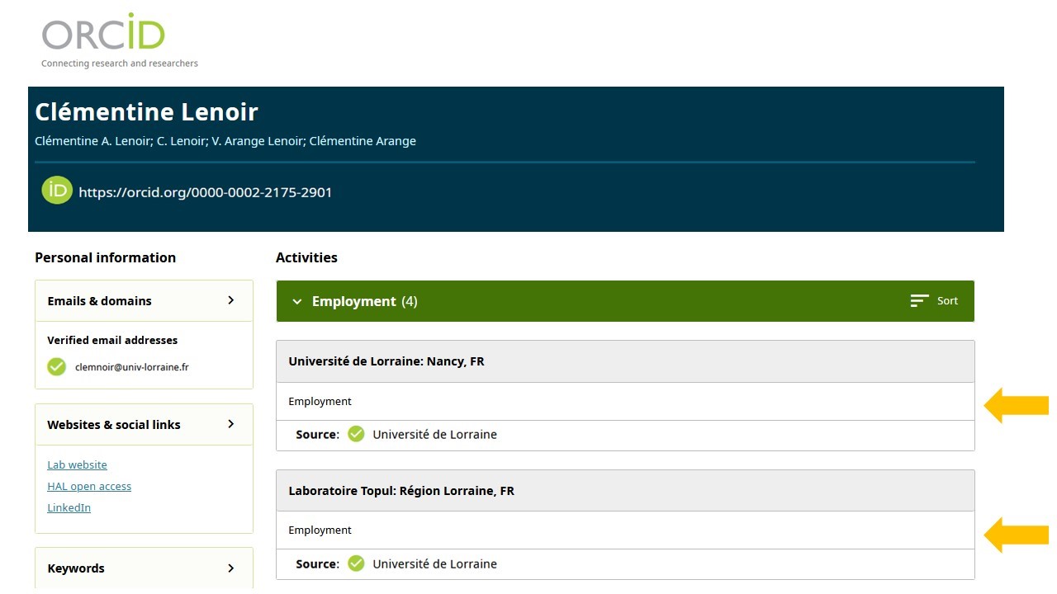Click the Sort lines icon
The image size is (1057, 594).
pos(919,301)
